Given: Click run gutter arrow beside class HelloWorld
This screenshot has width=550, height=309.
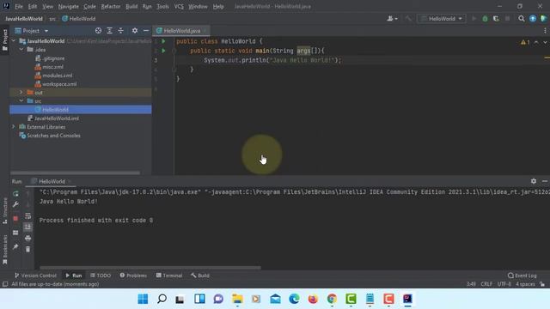Looking at the screenshot, I should click(163, 41).
